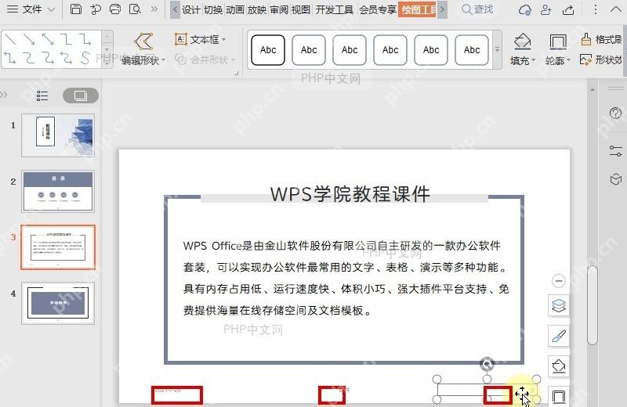This screenshot has height=407, width=627.
Task: Click the floating fill bucket icon
Action: point(559,366)
